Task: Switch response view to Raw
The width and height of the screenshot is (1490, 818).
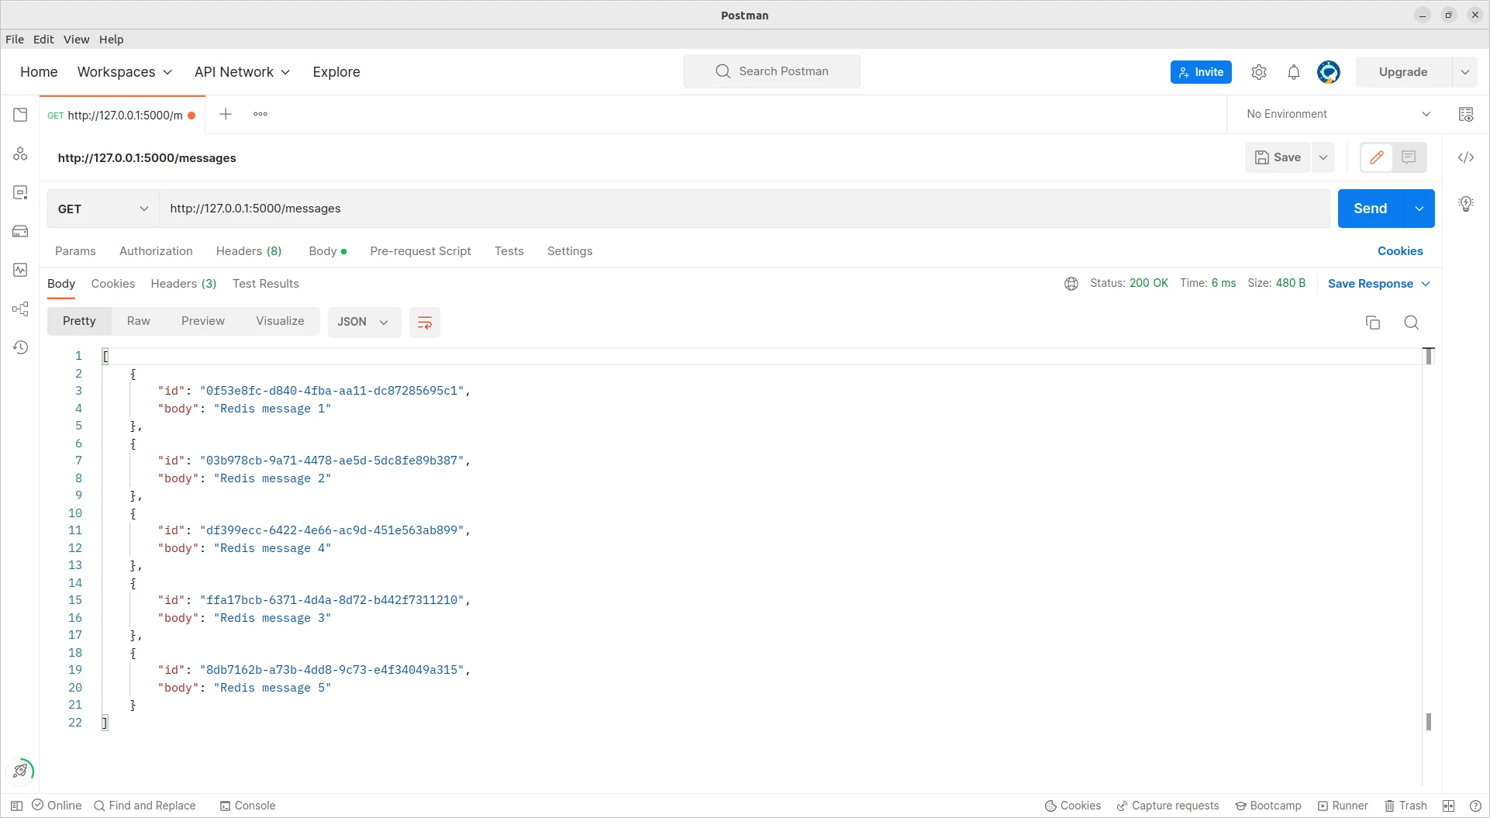Action: 139,321
